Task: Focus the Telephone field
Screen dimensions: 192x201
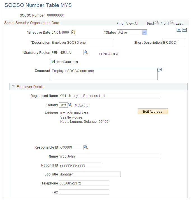Action: coord(84,183)
